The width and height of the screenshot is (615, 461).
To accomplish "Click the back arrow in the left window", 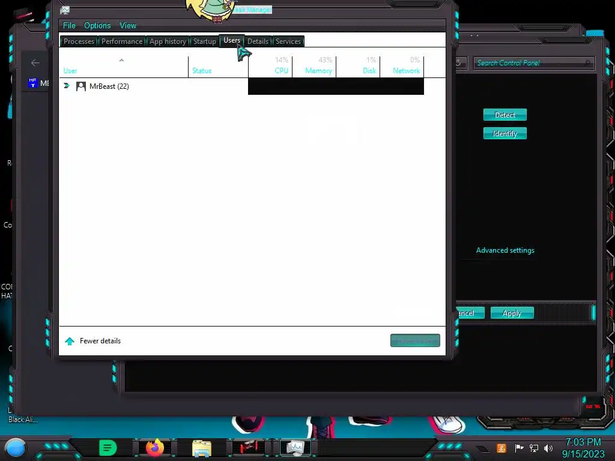I will (x=35, y=62).
